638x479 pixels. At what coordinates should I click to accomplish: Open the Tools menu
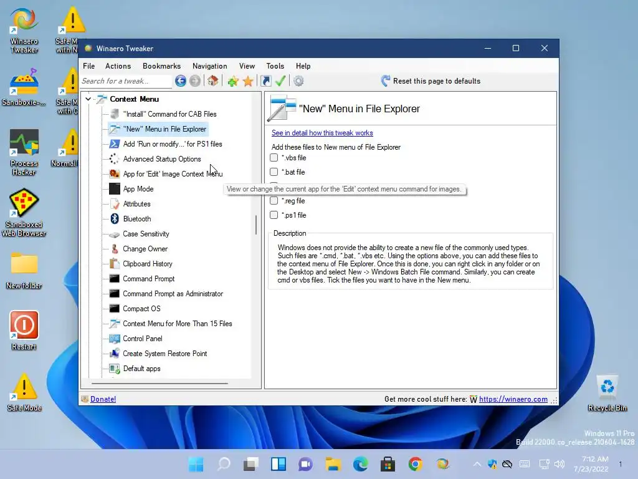click(x=275, y=66)
